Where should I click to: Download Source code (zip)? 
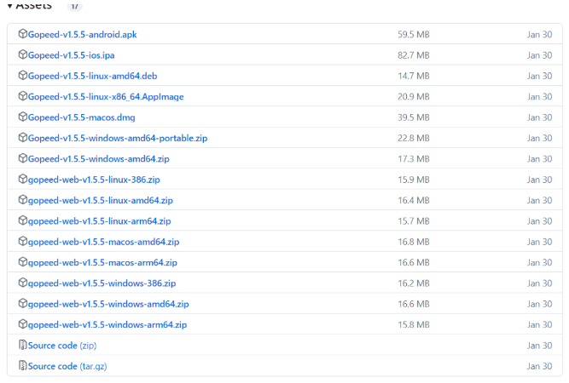[x=62, y=346]
